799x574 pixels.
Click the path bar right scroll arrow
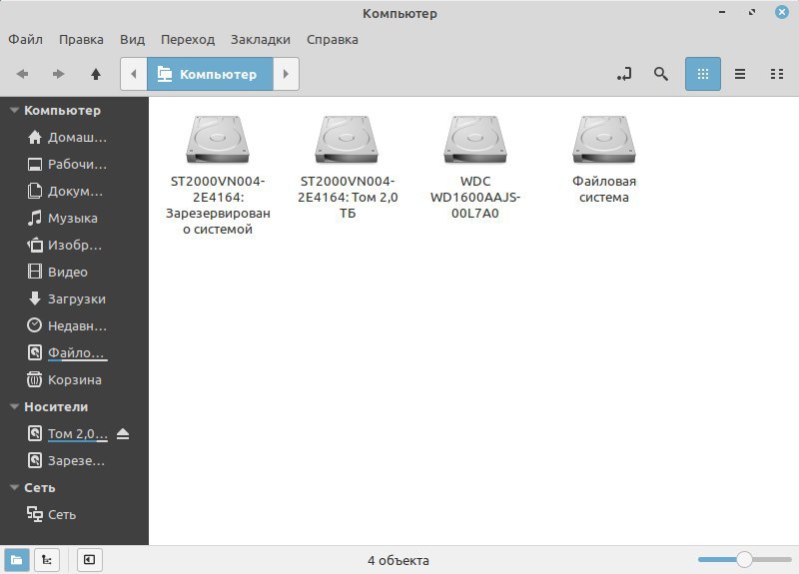[286, 74]
